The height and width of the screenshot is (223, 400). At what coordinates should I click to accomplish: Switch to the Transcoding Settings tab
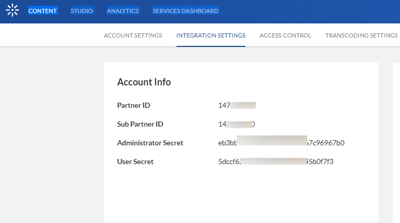pyautogui.click(x=361, y=35)
